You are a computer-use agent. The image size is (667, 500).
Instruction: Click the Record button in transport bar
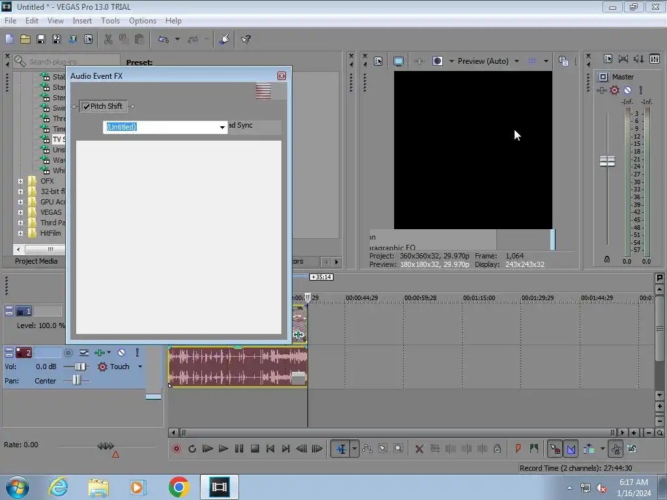pyautogui.click(x=177, y=449)
